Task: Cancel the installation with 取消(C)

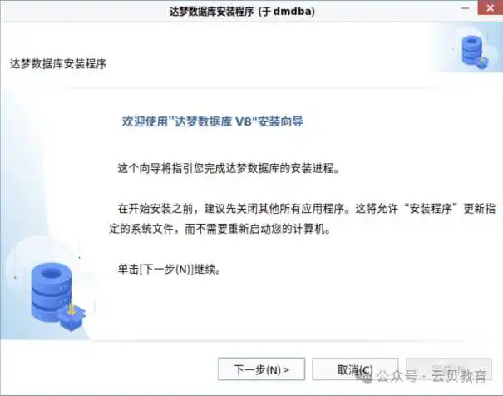Action: click(x=355, y=369)
